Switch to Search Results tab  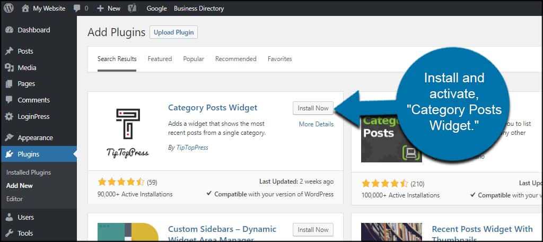[x=117, y=59]
